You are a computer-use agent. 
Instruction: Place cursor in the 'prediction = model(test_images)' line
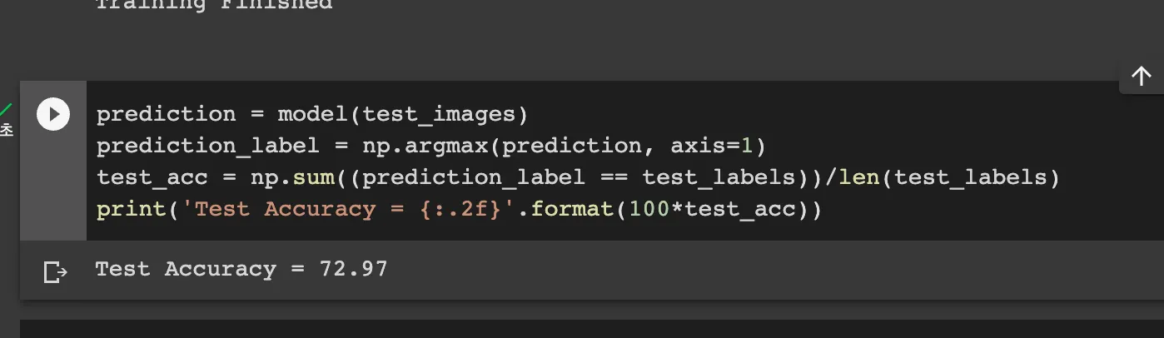pos(312,114)
